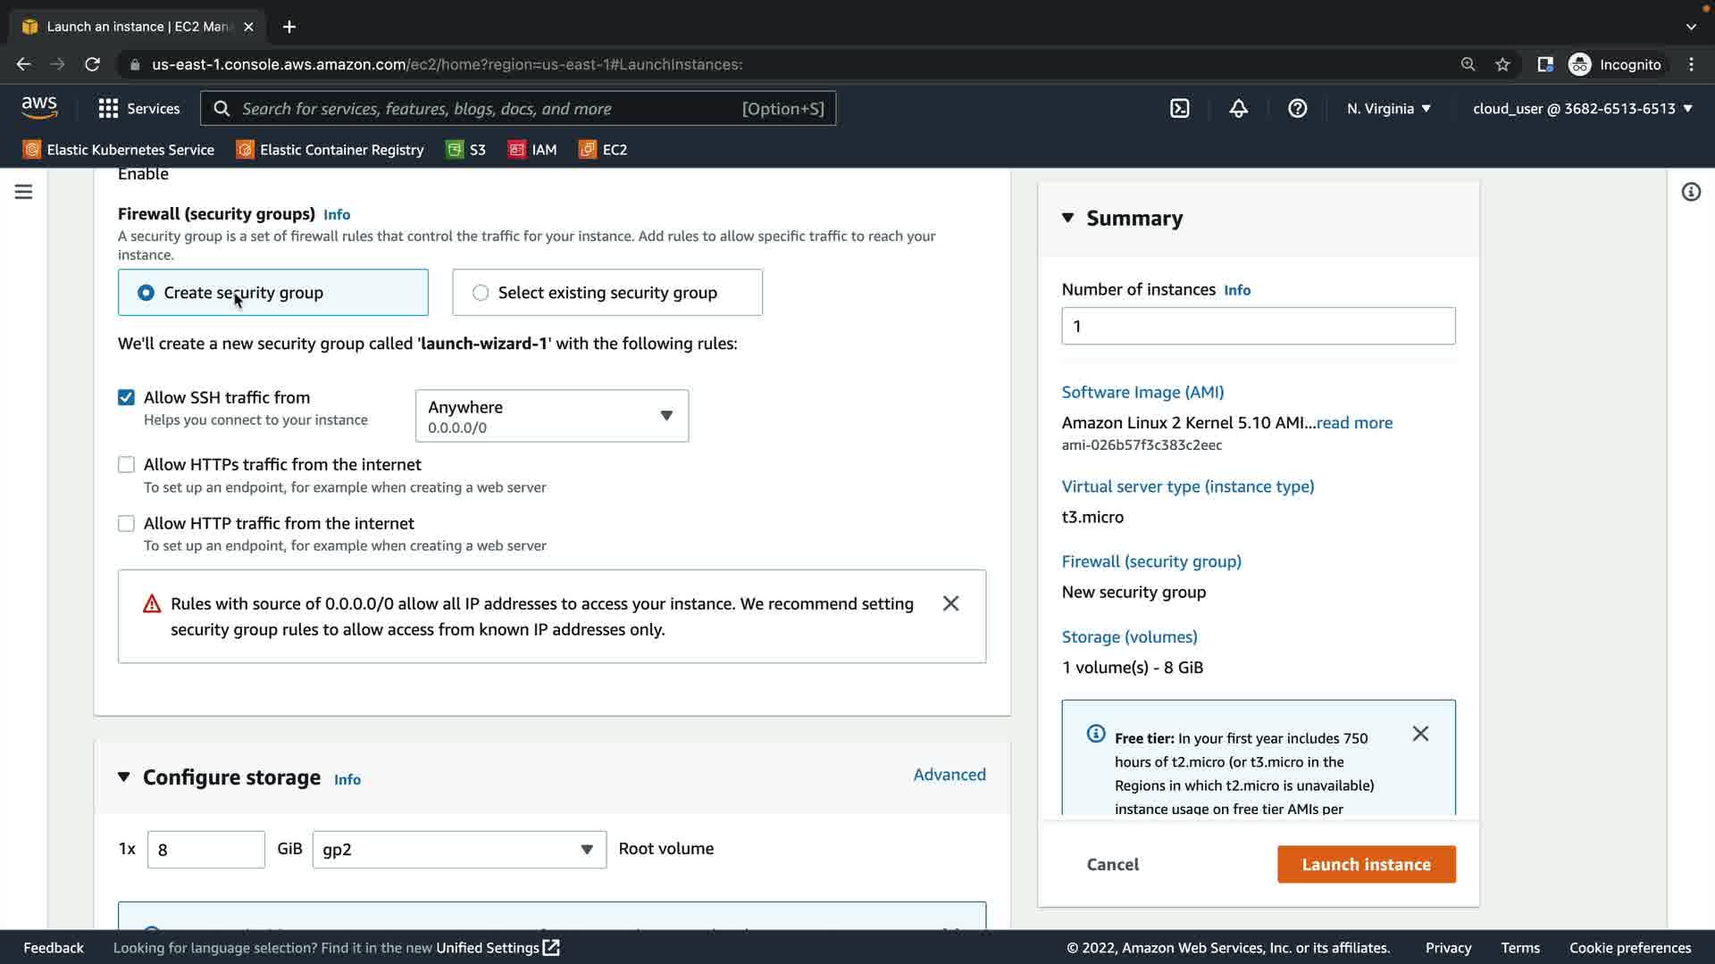The width and height of the screenshot is (1715, 964).
Task: Open the N. Virginia region menu
Action: click(x=1388, y=109)
